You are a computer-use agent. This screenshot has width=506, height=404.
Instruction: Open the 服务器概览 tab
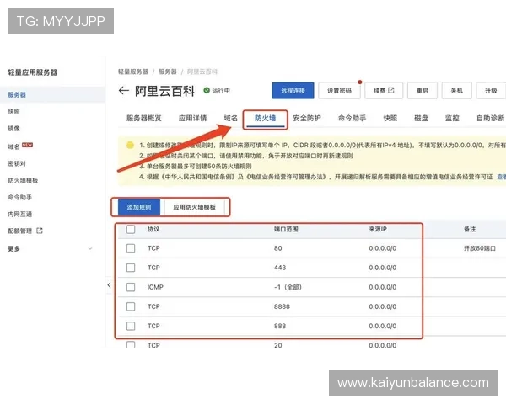click(144, 118)
